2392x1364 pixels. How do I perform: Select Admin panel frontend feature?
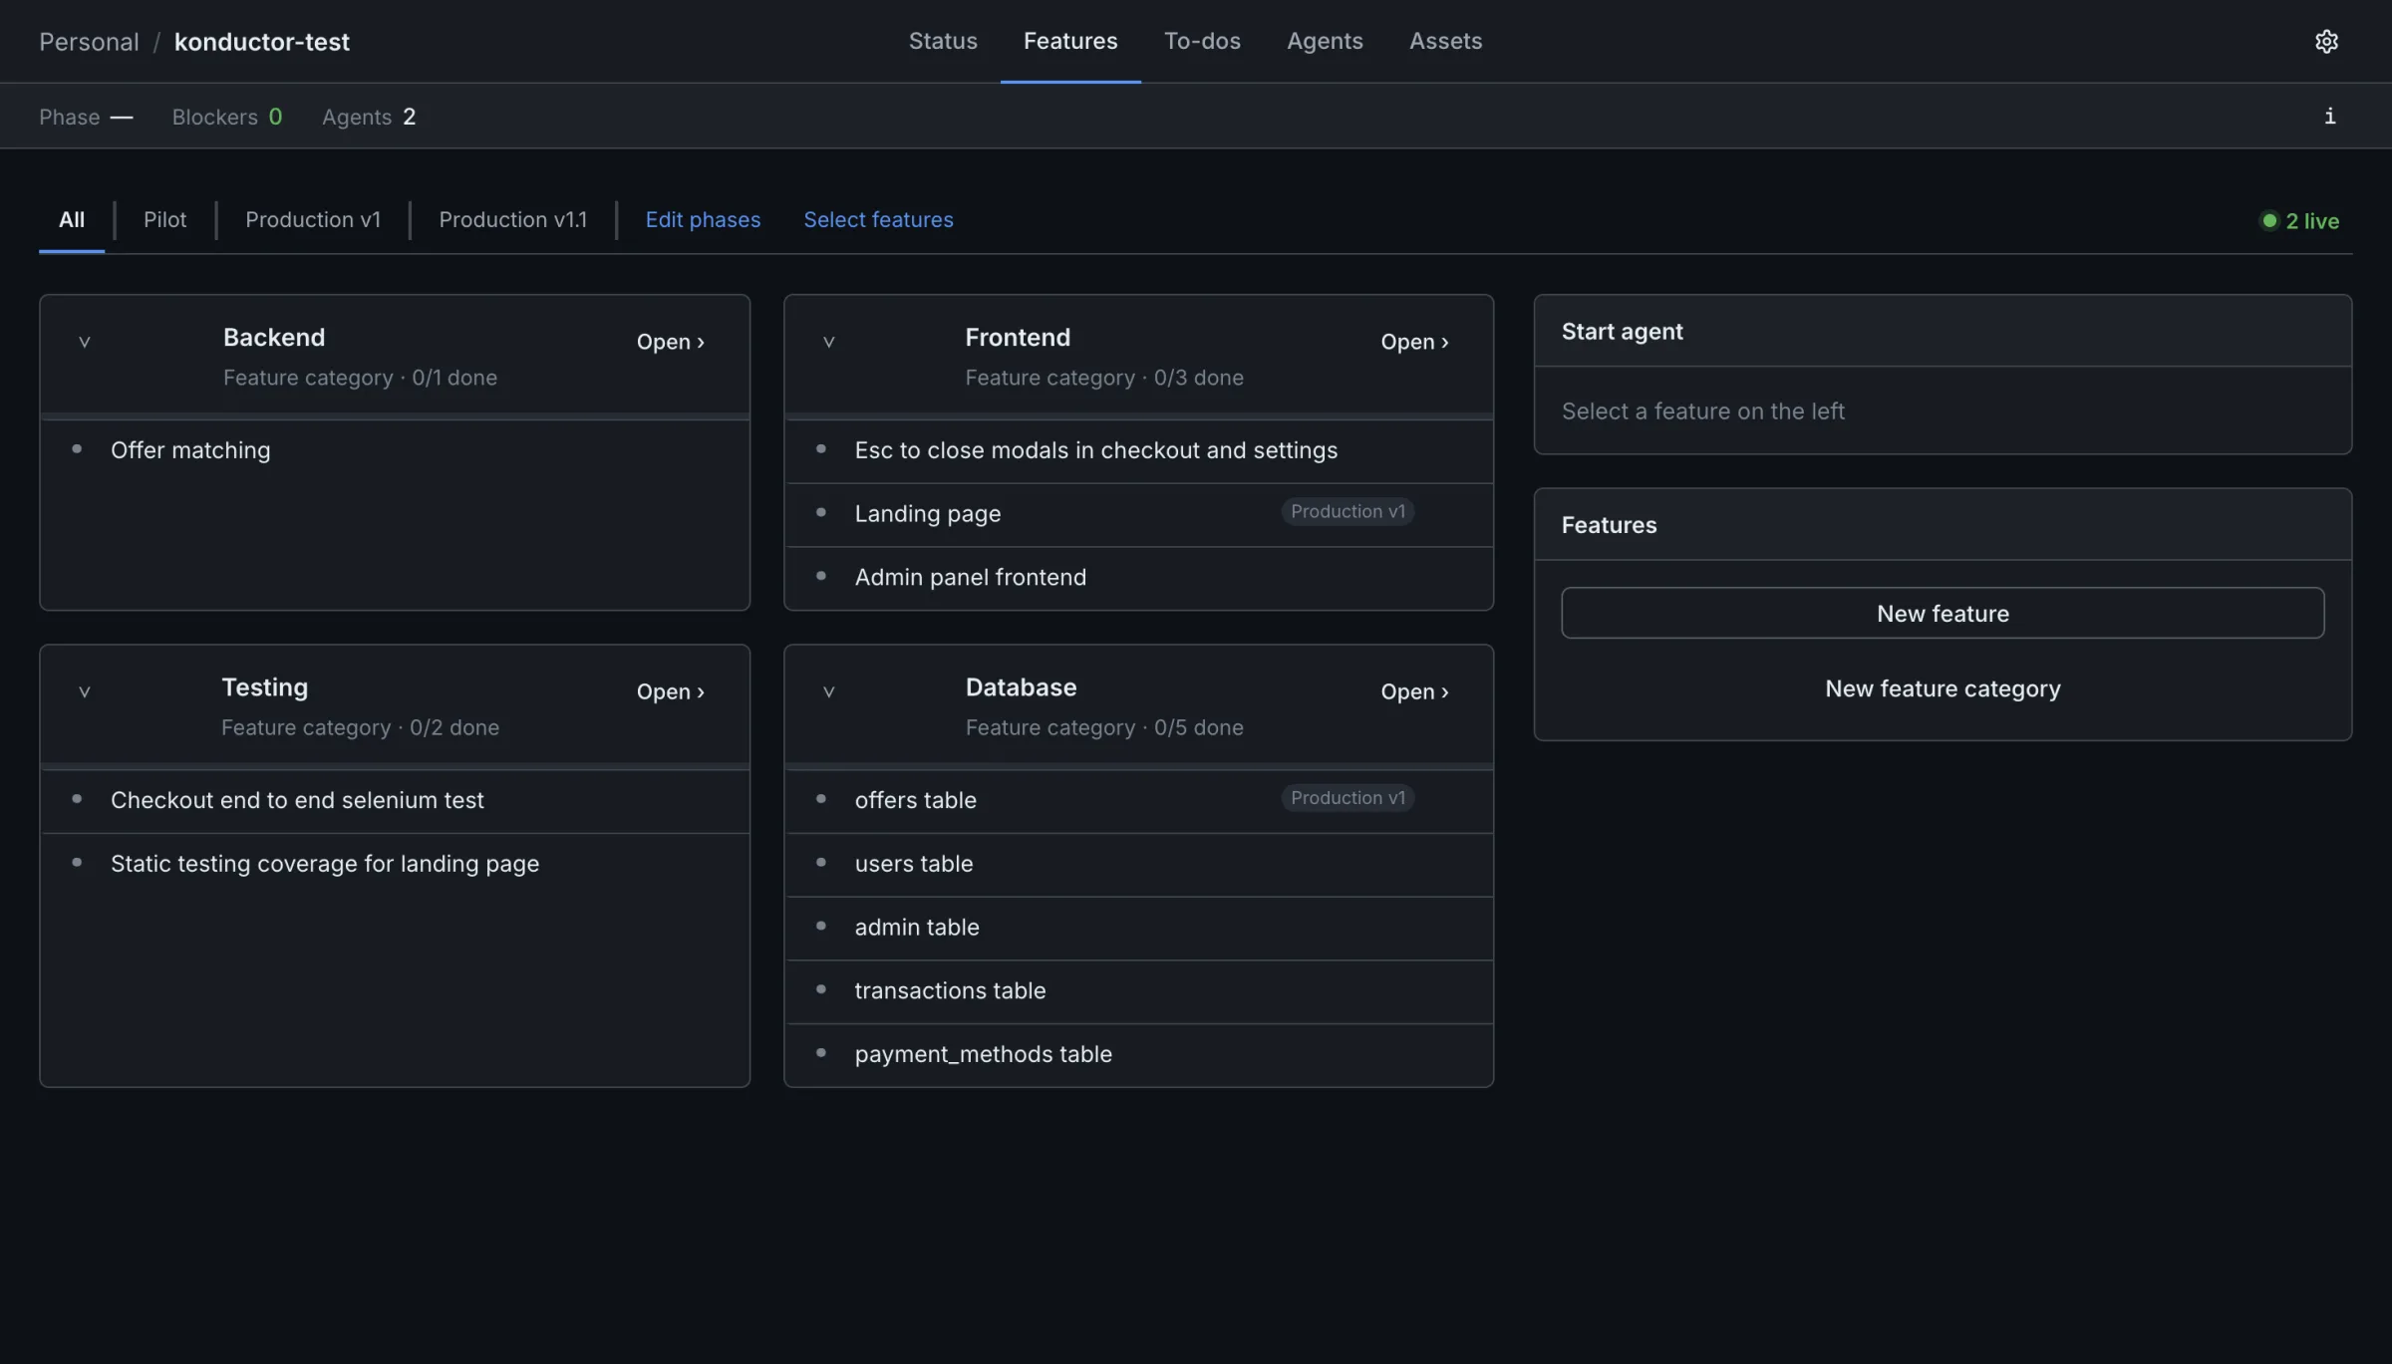(1138, 578)
